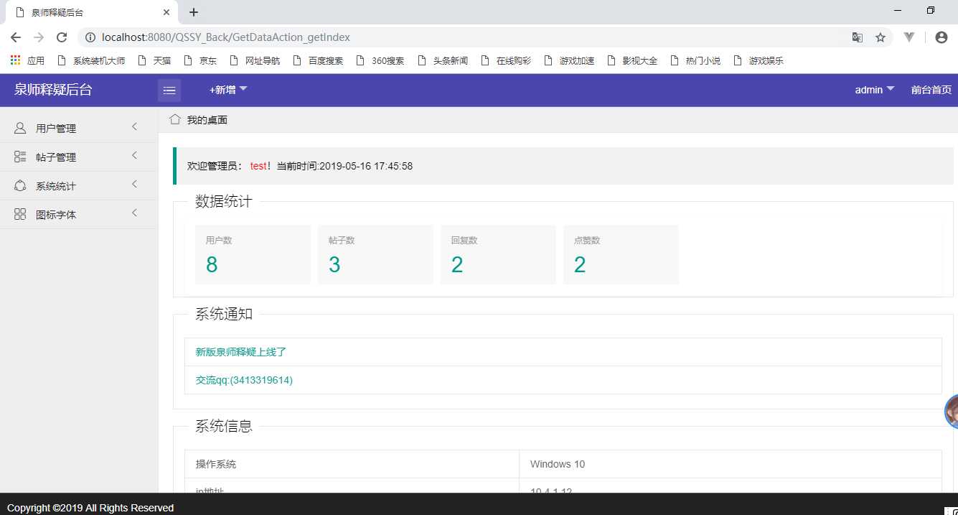Open 用户管理 menu item
Viewport: 958px width, 515px height.
[x=79, y=128]
